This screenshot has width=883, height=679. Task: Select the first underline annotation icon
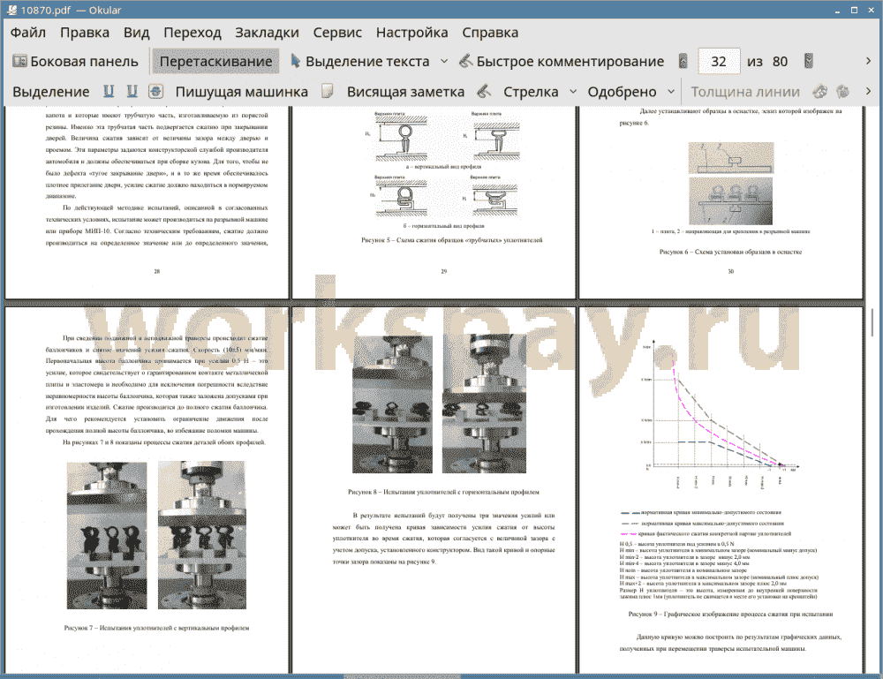(x=109, y=91)
